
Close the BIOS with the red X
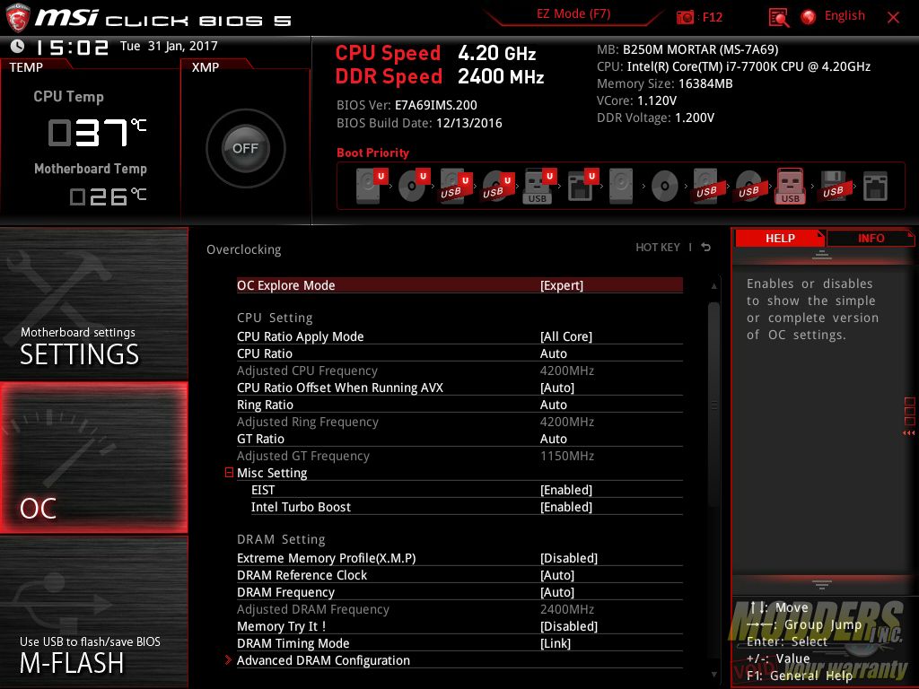(893, 18)
